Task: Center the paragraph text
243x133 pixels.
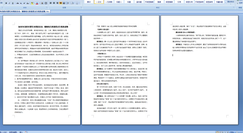Action: click(54, 3)
